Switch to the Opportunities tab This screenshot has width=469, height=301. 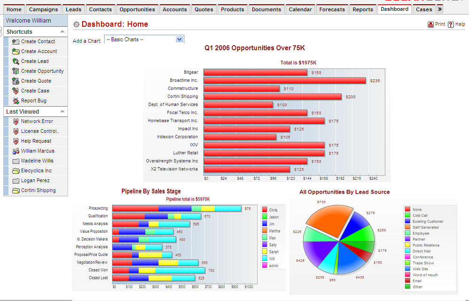point(137,9)
